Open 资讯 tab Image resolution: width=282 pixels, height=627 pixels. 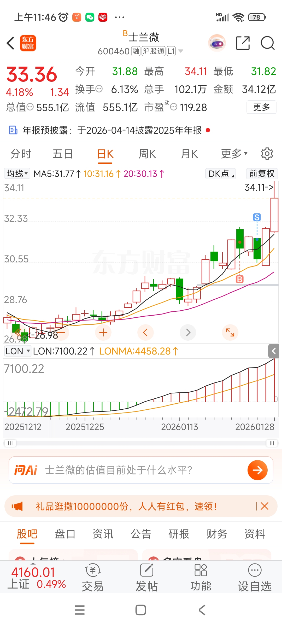(103, 534)
